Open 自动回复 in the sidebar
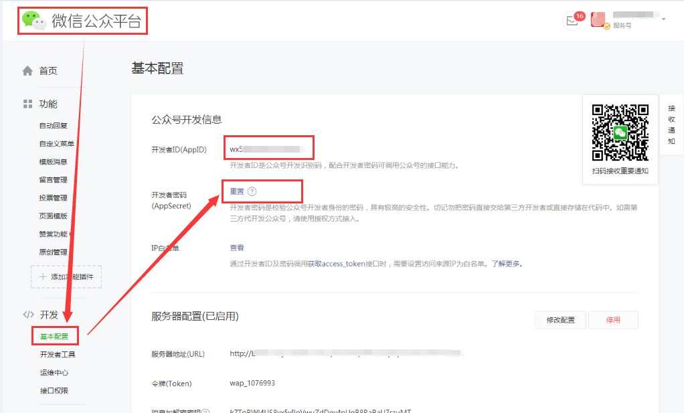 54,126
